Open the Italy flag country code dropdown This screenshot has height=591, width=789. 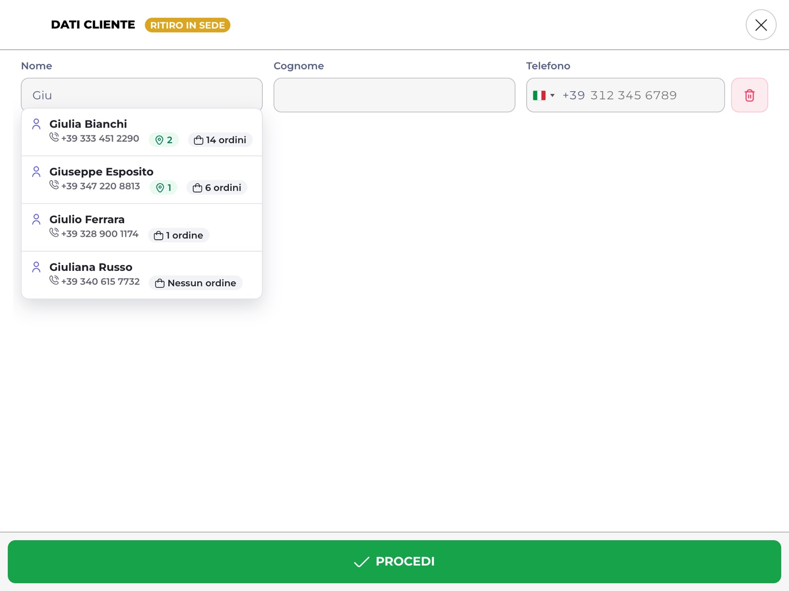543,95
